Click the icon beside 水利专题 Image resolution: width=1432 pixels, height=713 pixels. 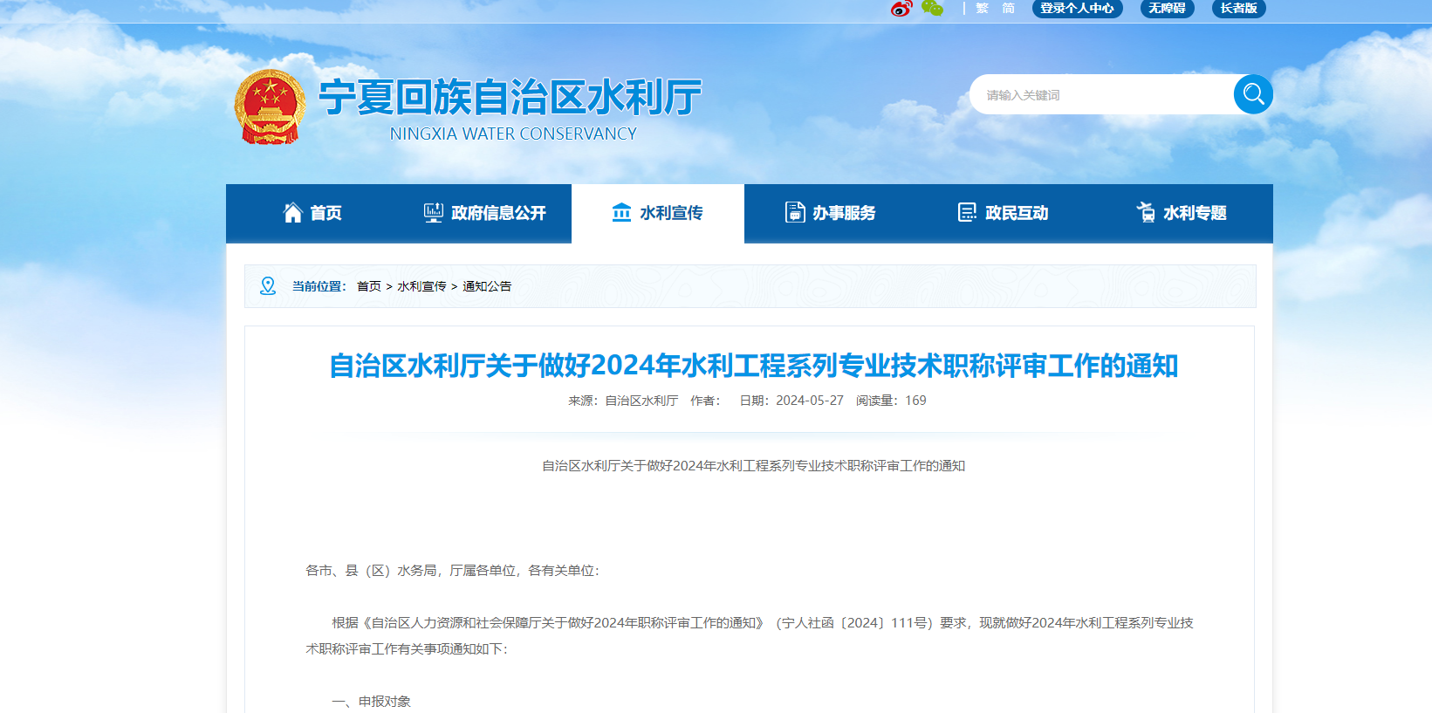(x=1146, y=213)
